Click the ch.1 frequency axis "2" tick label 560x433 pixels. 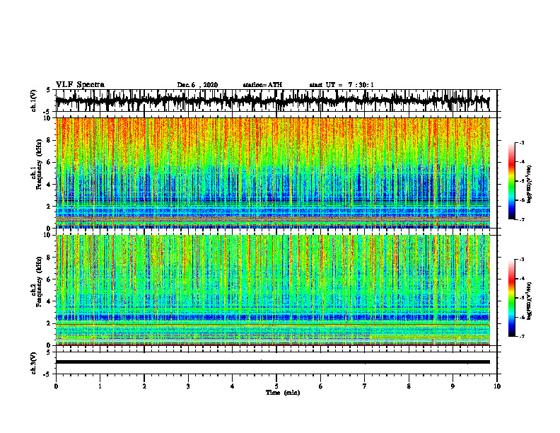(x=49, y=206)
